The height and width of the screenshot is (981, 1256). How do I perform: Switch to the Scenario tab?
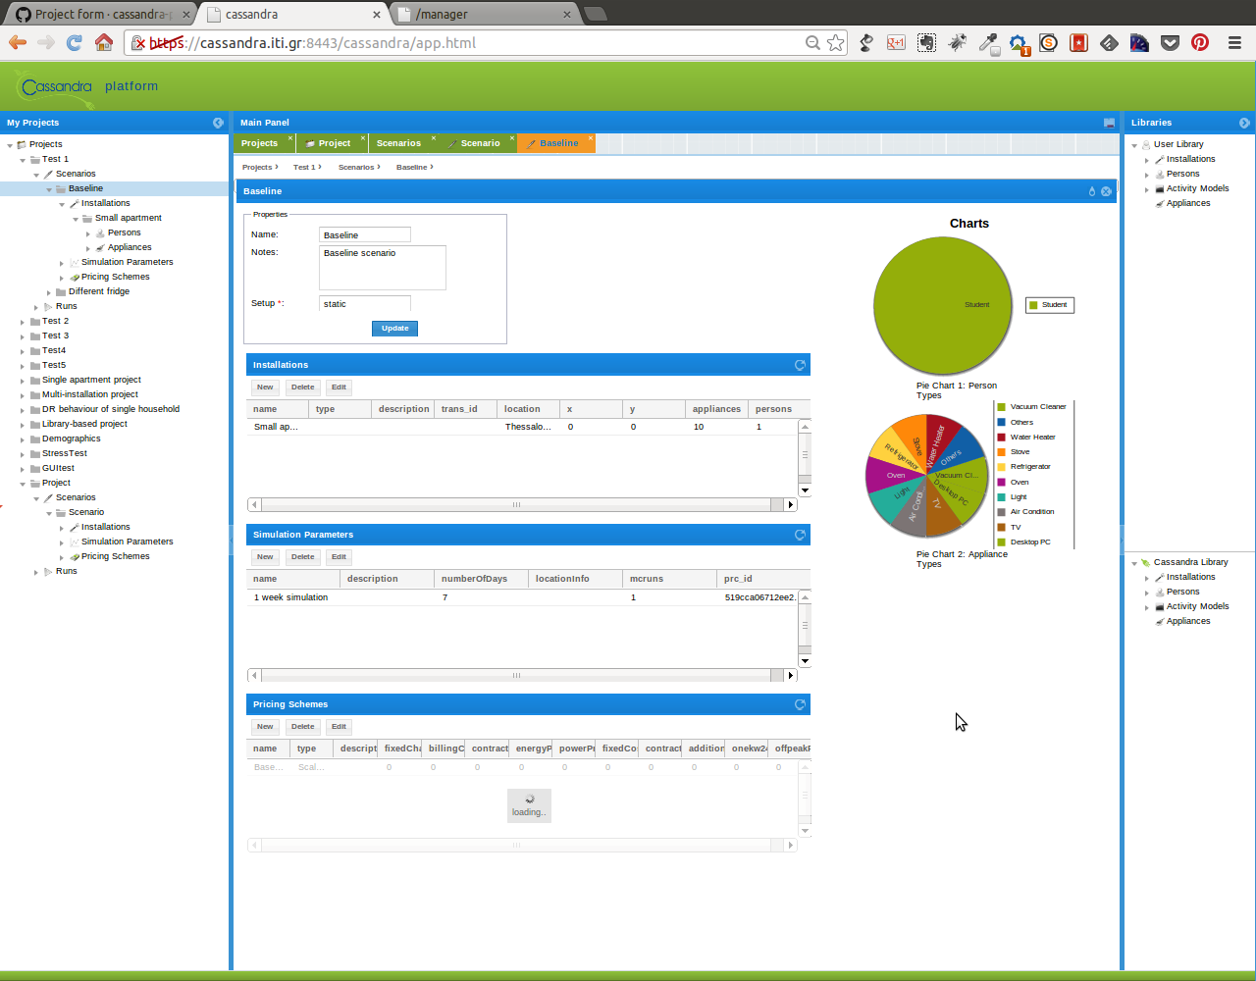tap(476, 143)
